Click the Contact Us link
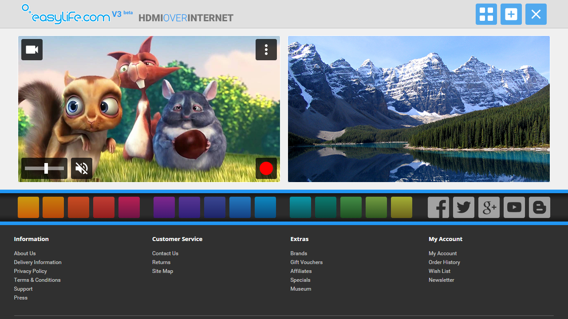This screenshot has width=568, height=319. pos(165,253)
